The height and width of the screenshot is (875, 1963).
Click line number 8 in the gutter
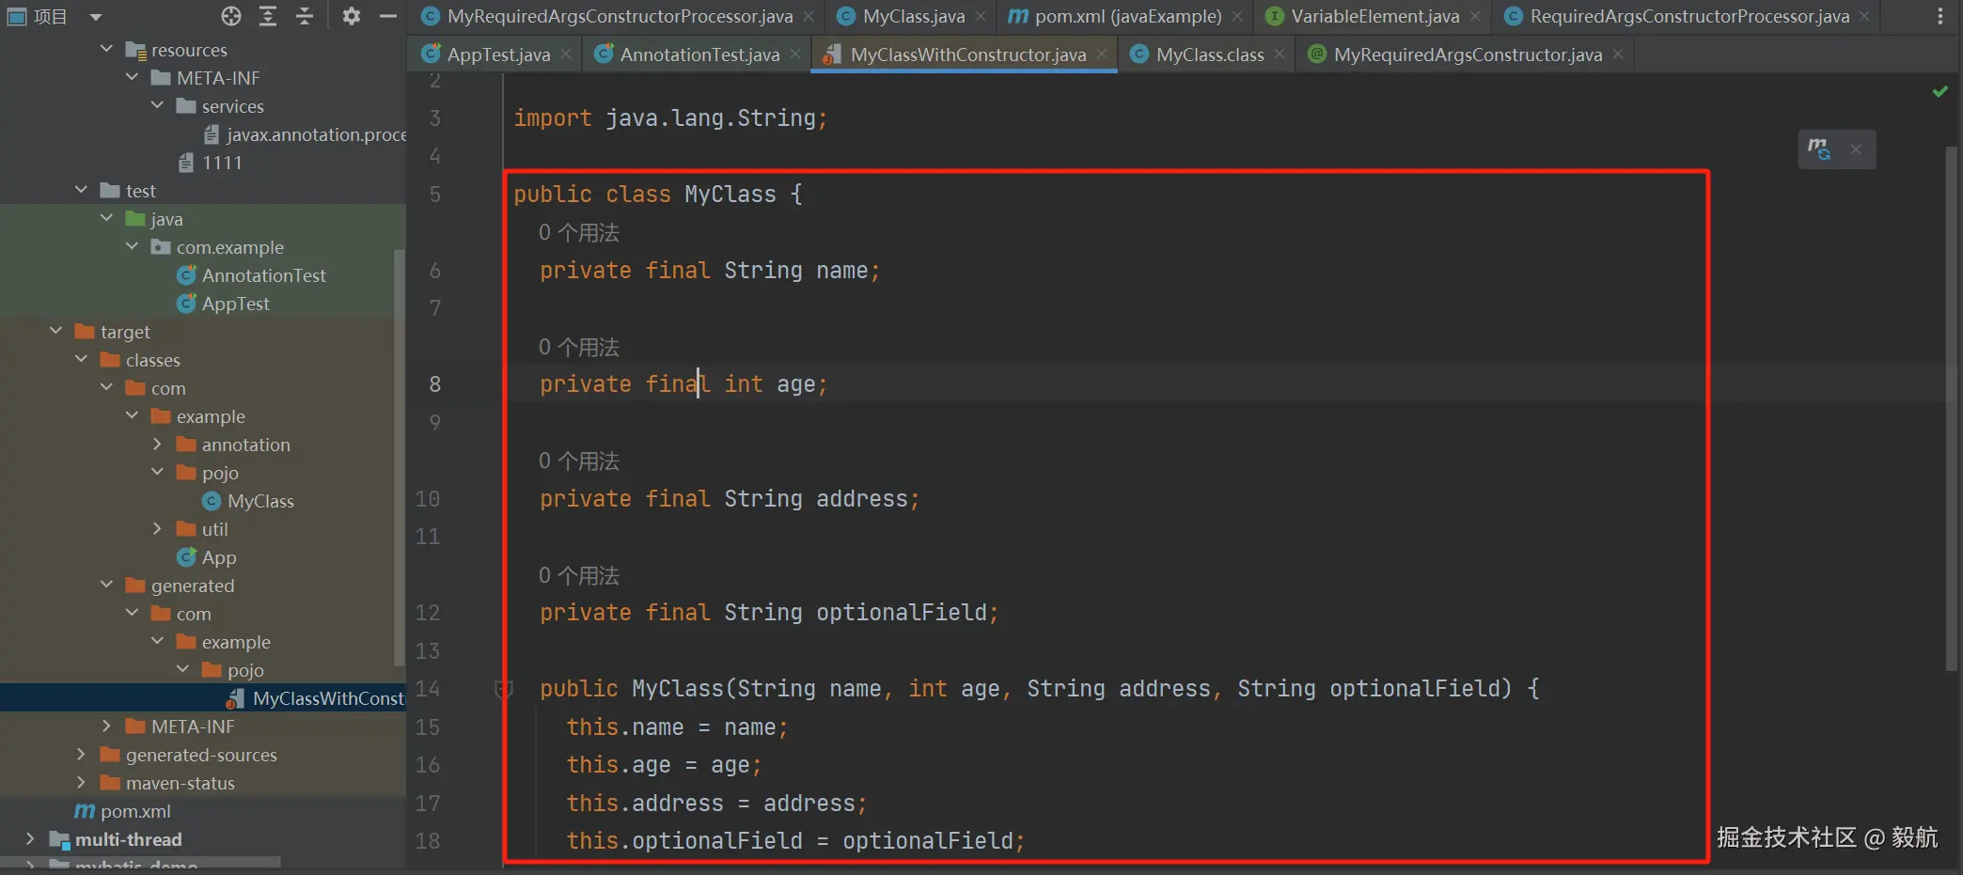(434, 383)
